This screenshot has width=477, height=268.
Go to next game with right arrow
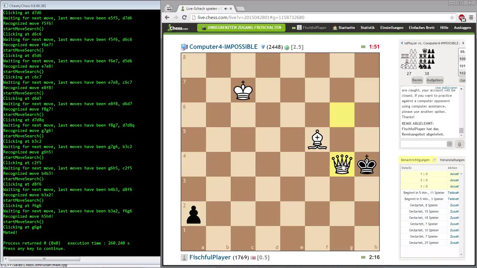pyautogui.click(x=463, y=43)
